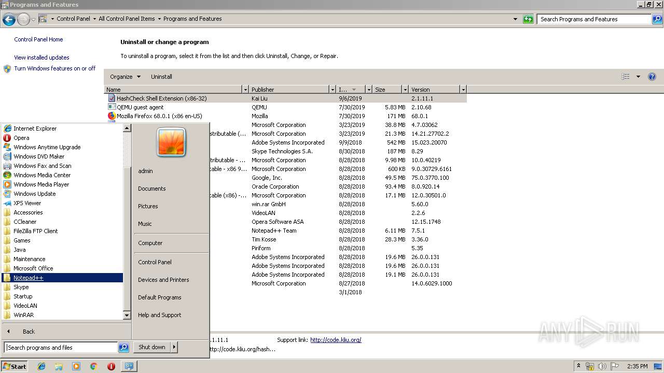Image resolution: width=664 pixels, height=373 pixels.
Task: Click the user account picture
Action: click(171, 142)
